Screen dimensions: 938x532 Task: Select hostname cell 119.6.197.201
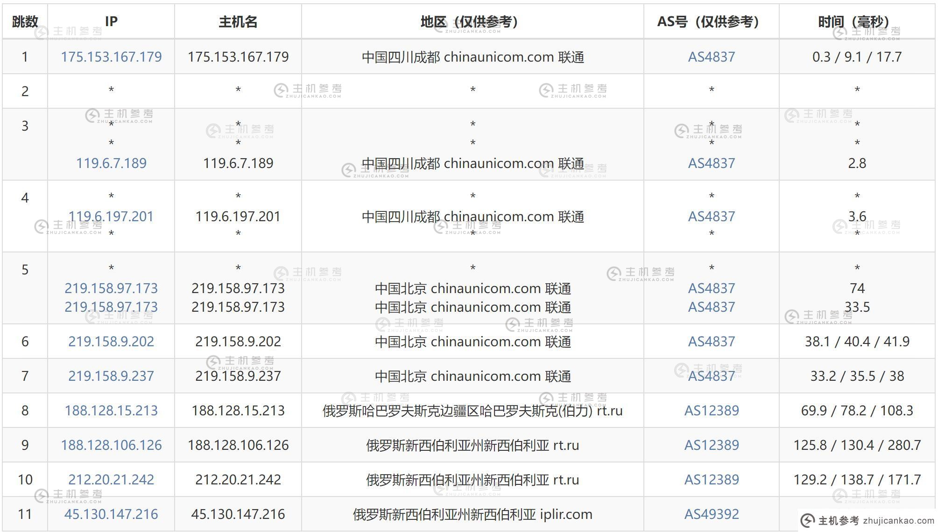pos(238,217)
